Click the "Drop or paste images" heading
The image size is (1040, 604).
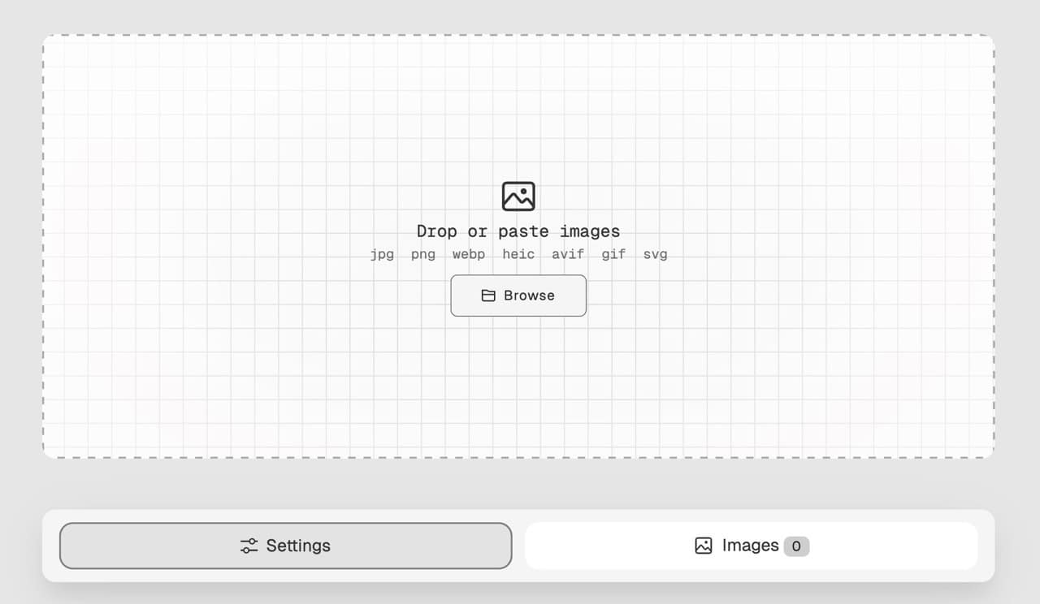518,231
